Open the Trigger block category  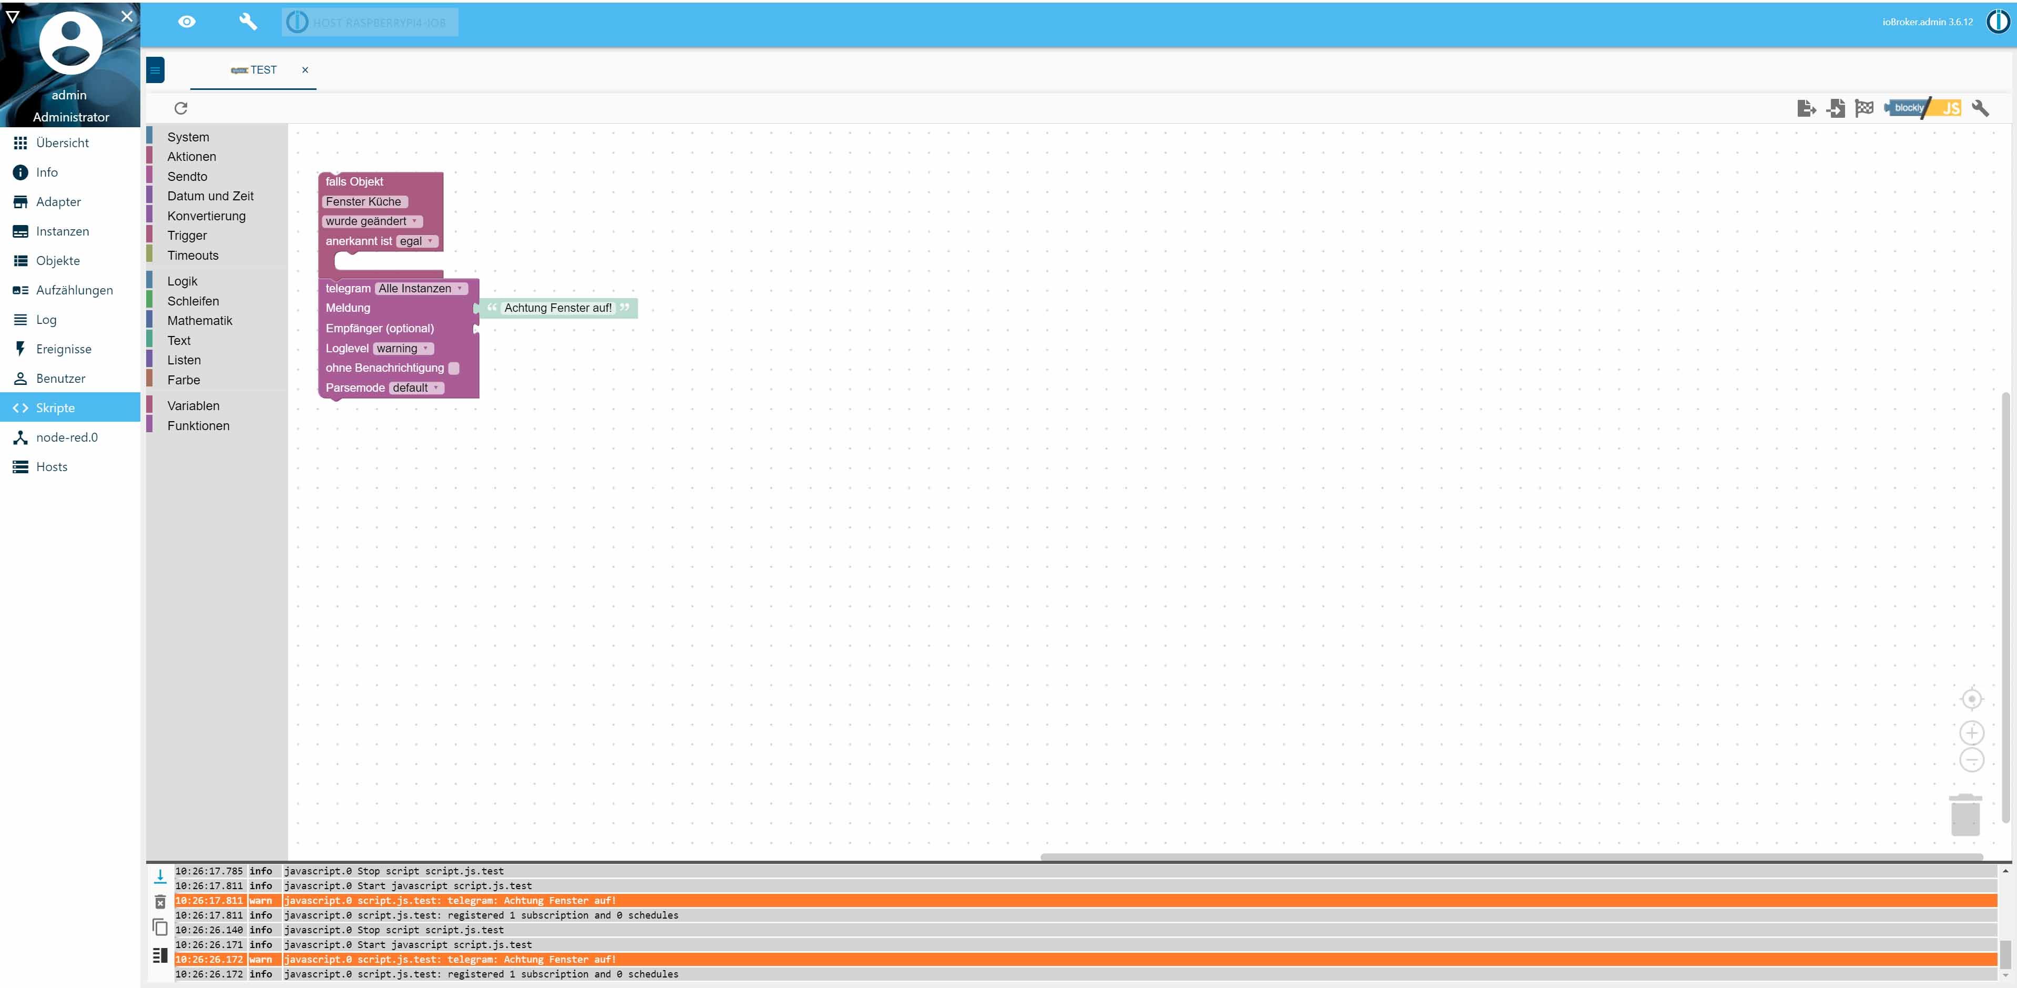[x=187, y=236]
